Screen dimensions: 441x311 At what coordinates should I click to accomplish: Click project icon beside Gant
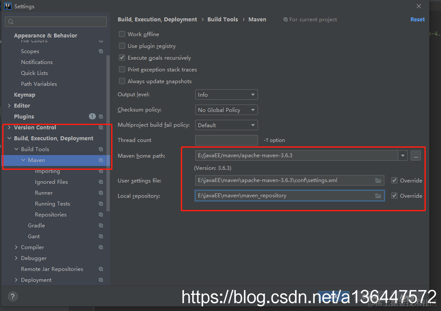pos(101,237)
